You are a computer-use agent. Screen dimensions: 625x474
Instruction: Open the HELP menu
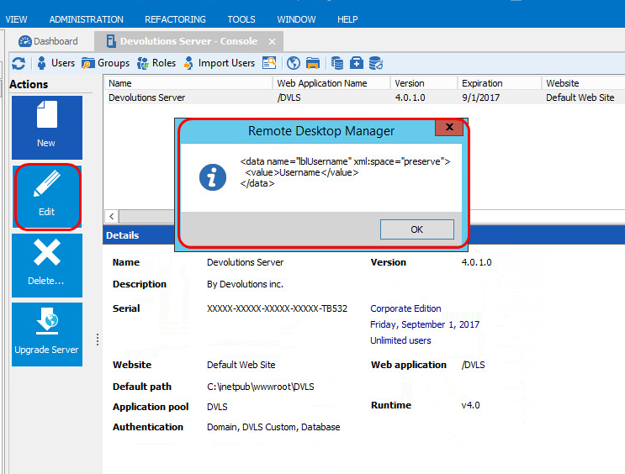[347, 19]
